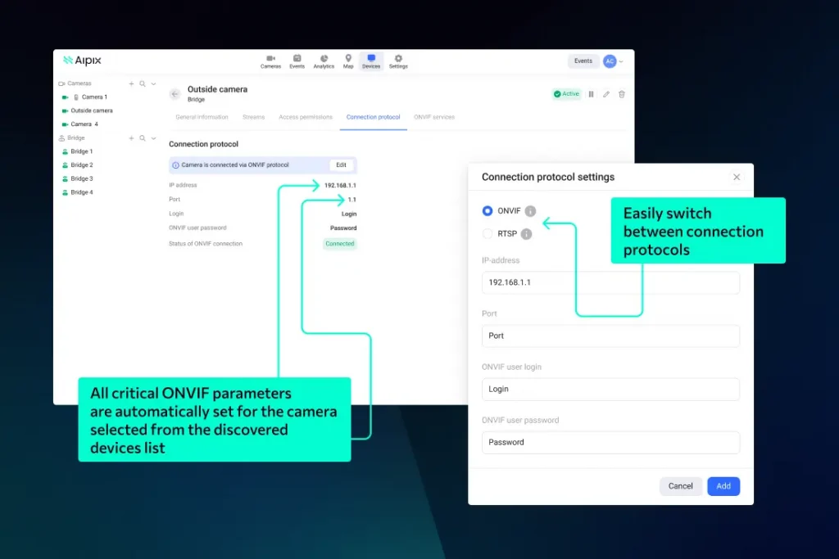The height and width of the screenshot is (559, 839).
Task: Click the pencil edit icon for Outside camera
Action: coord(606,94)
